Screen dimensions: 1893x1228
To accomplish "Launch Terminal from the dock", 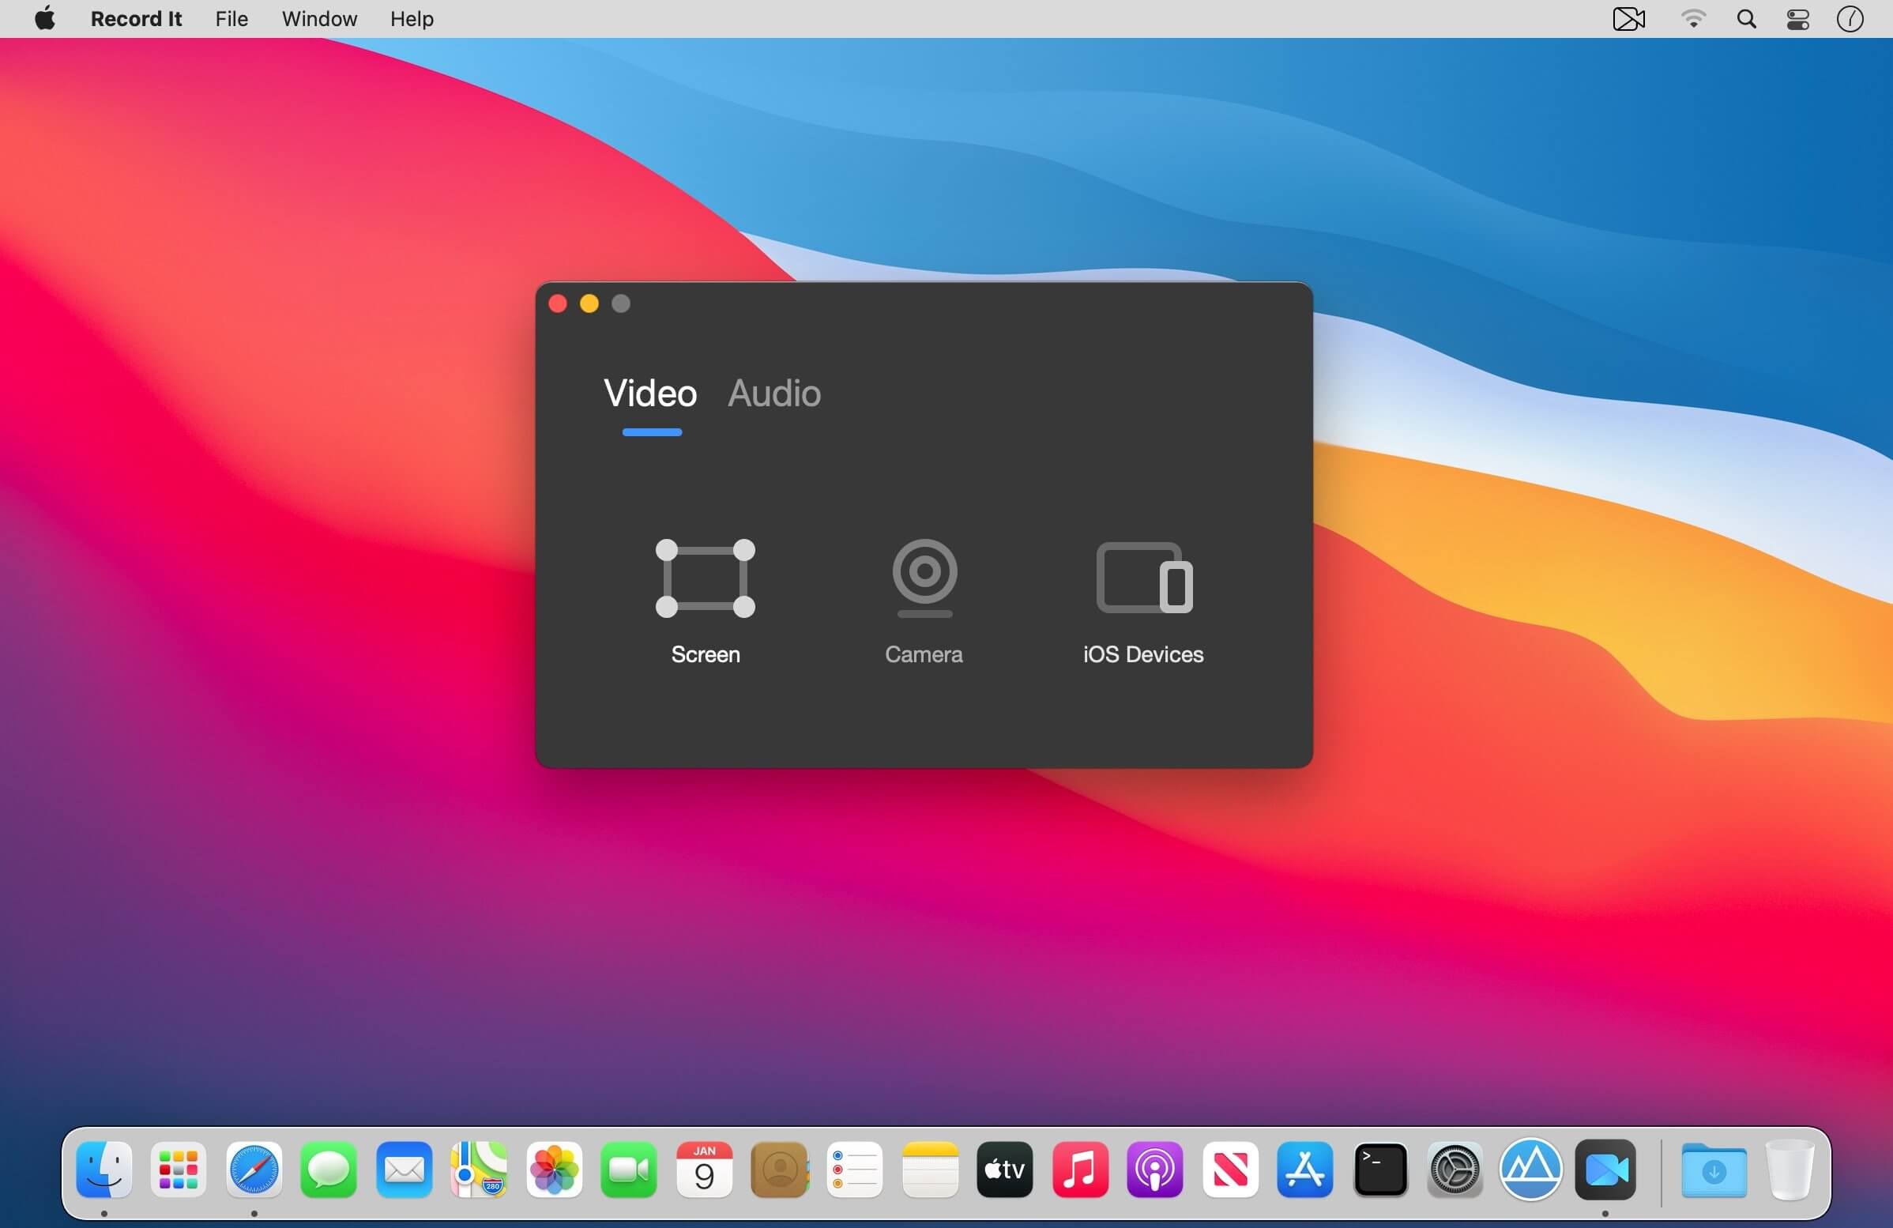I will click(1380, 1170).
